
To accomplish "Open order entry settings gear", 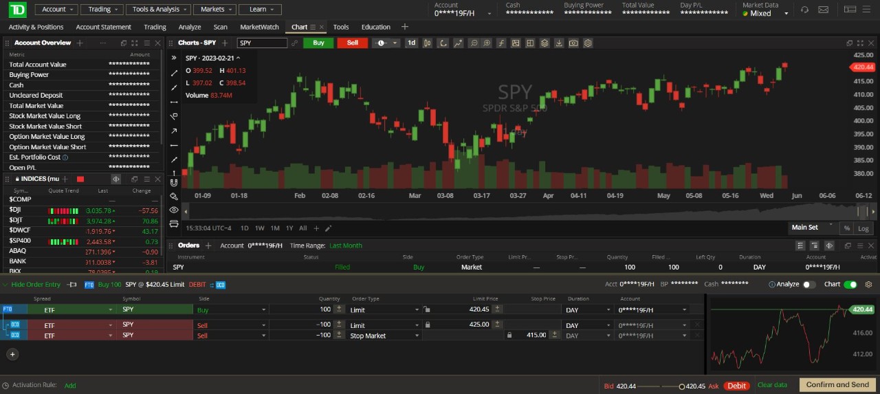I will click(x=868, y=284).
